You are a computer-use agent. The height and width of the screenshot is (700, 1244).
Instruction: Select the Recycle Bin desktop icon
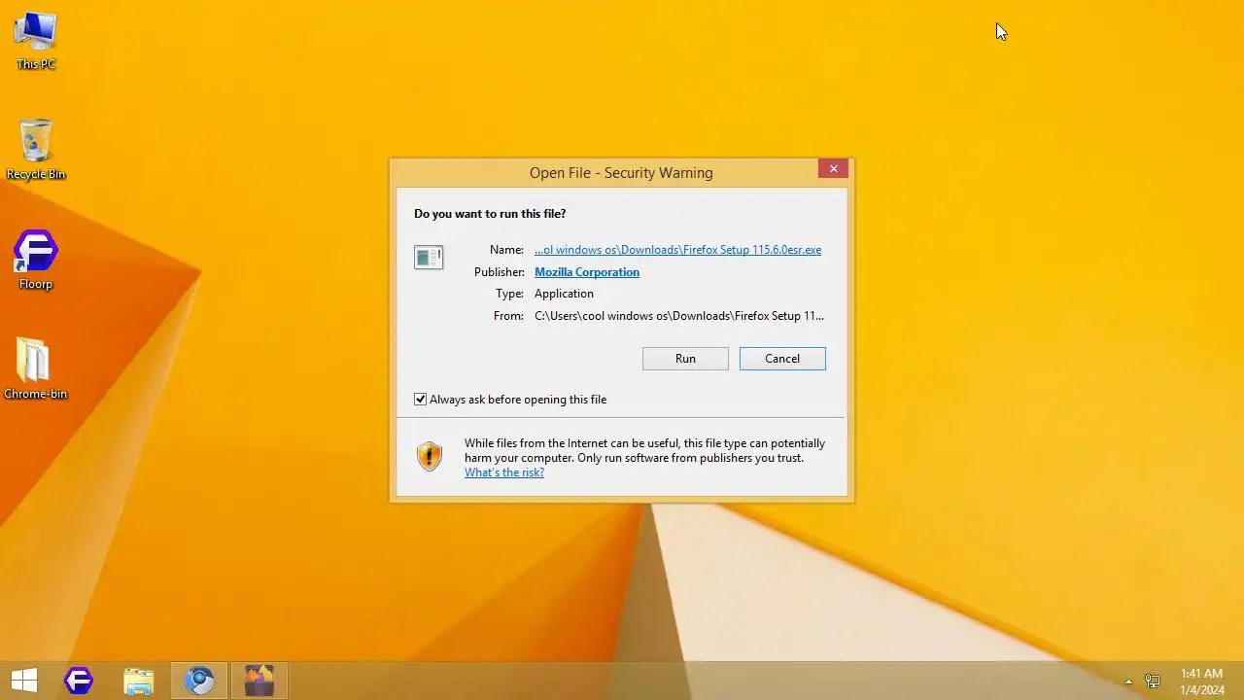[x=36, y=150]
